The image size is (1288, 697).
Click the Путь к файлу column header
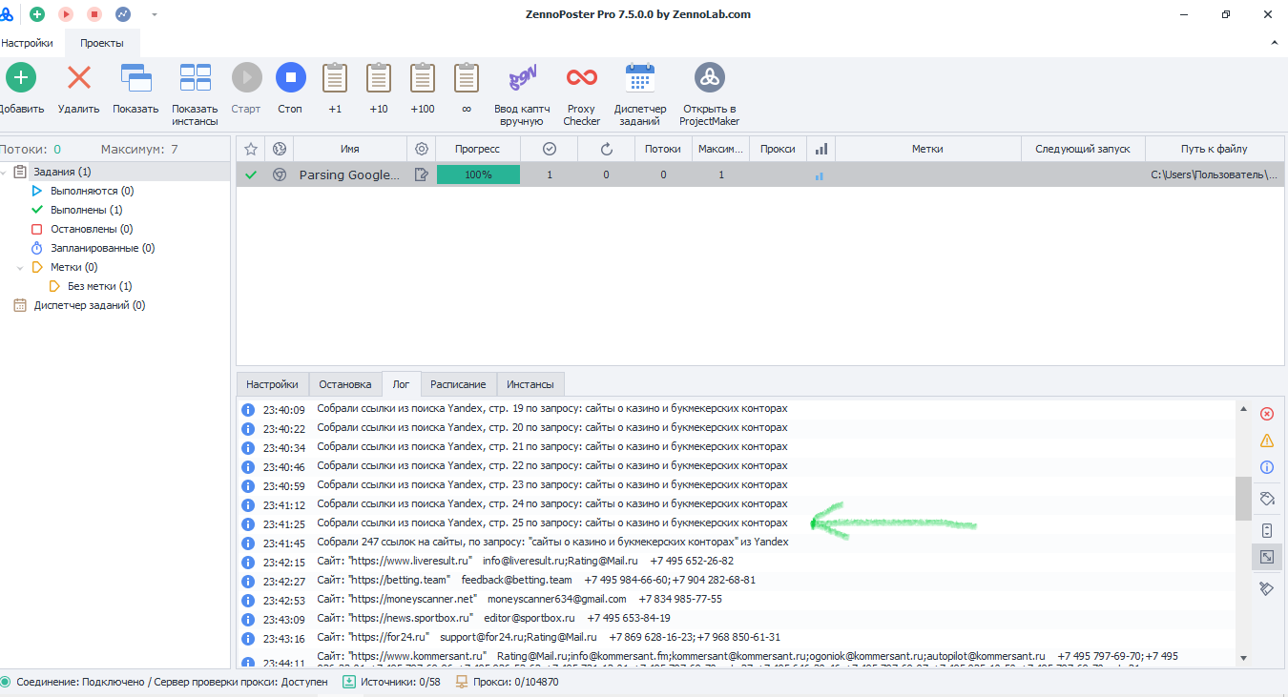coord(1214,149)
